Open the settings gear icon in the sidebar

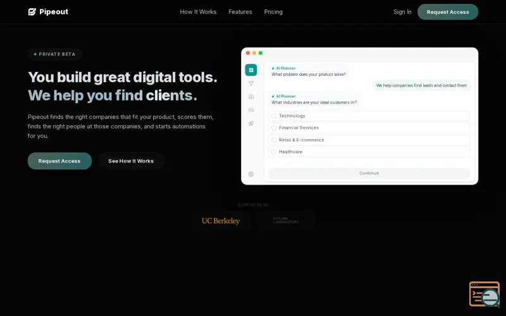pos(251,174)
